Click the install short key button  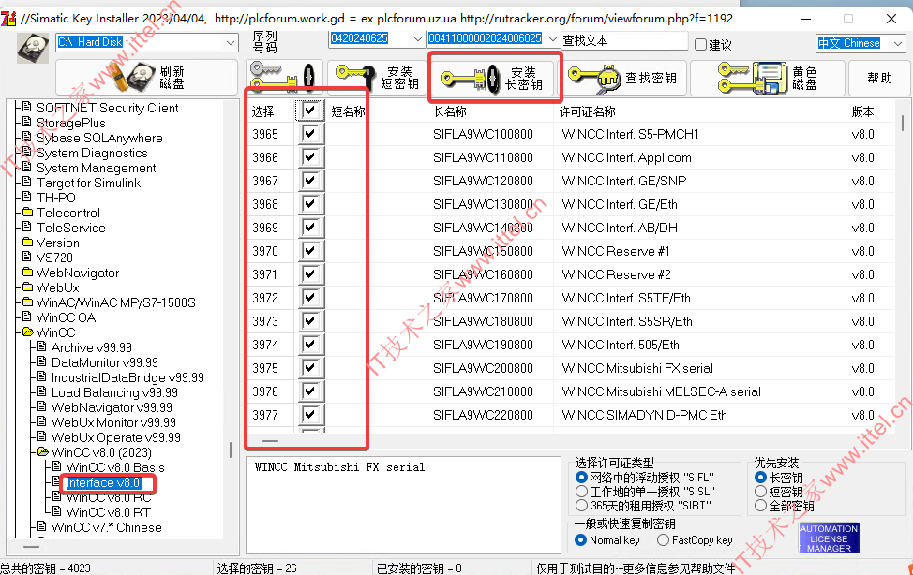pyautogui.click(x=376, y=78)
